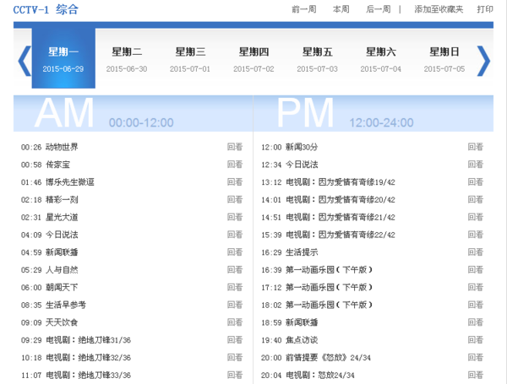Click program title 传家宝
This screenshot has height=384, width=507.
(57, 165)
